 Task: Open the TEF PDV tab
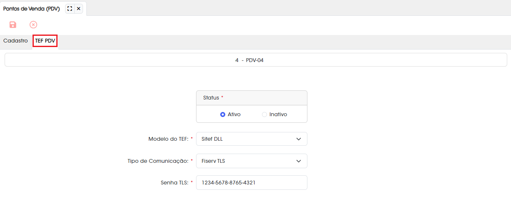pos(45,41)
